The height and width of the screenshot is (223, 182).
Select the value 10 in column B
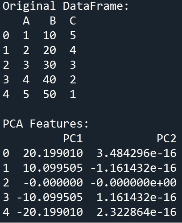tap(50, 35)
